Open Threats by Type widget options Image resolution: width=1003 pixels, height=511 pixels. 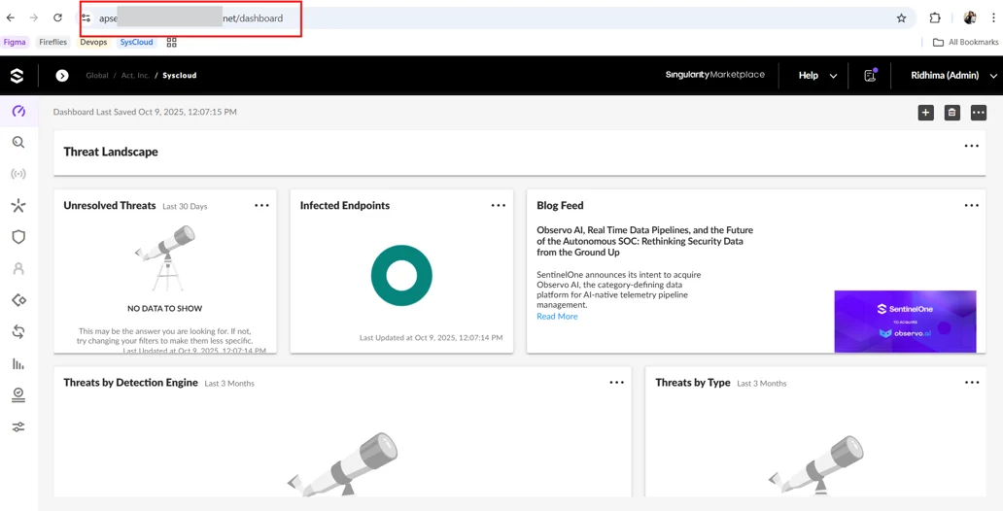(971, 383)
